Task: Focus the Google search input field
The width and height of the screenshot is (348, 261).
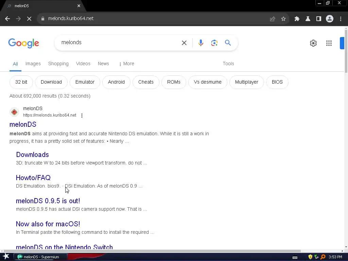Action: (x=120, y=42)
